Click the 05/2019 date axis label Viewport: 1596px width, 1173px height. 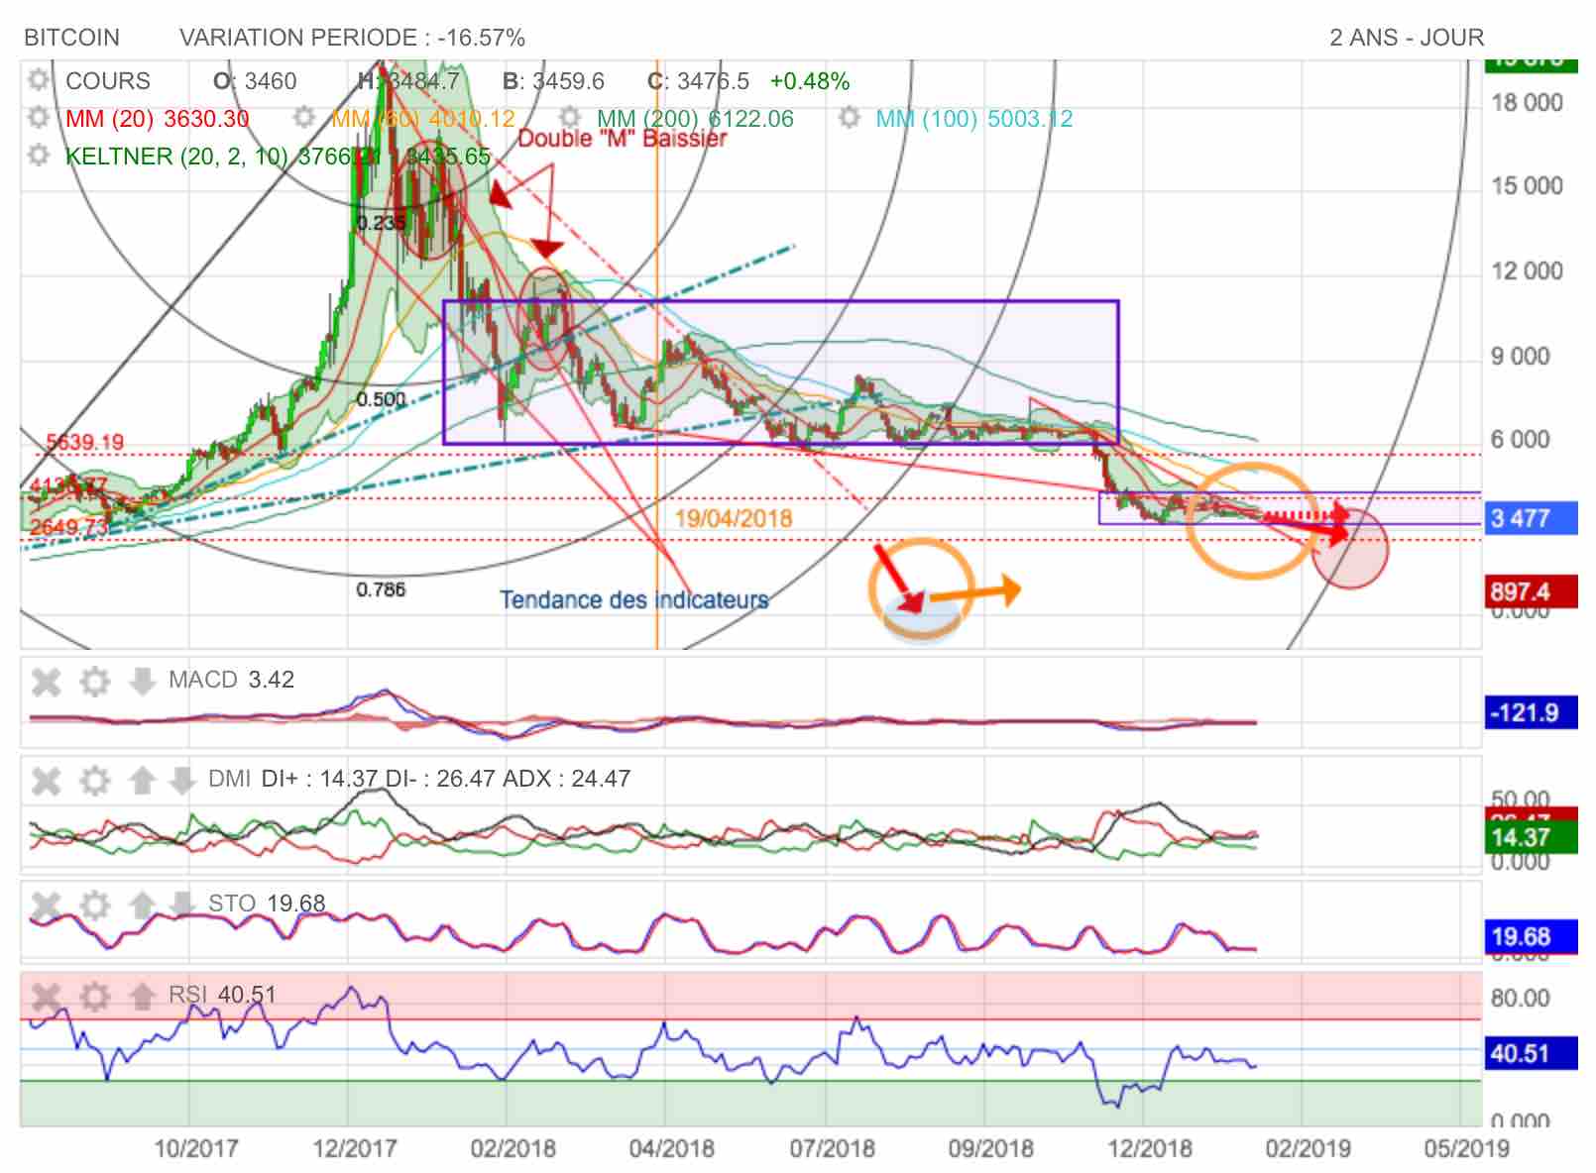(1467, 1148)
